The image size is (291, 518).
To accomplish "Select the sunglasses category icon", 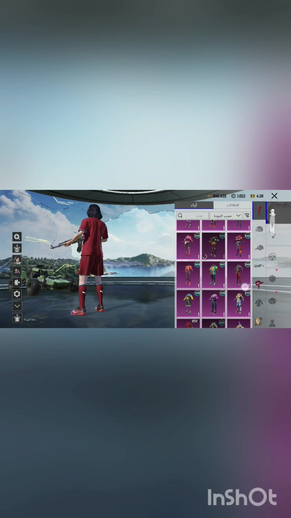I will tap(259, 265).
